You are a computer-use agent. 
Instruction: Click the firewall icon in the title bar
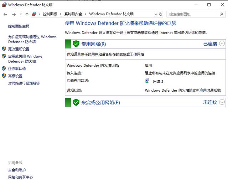[4, 5]
